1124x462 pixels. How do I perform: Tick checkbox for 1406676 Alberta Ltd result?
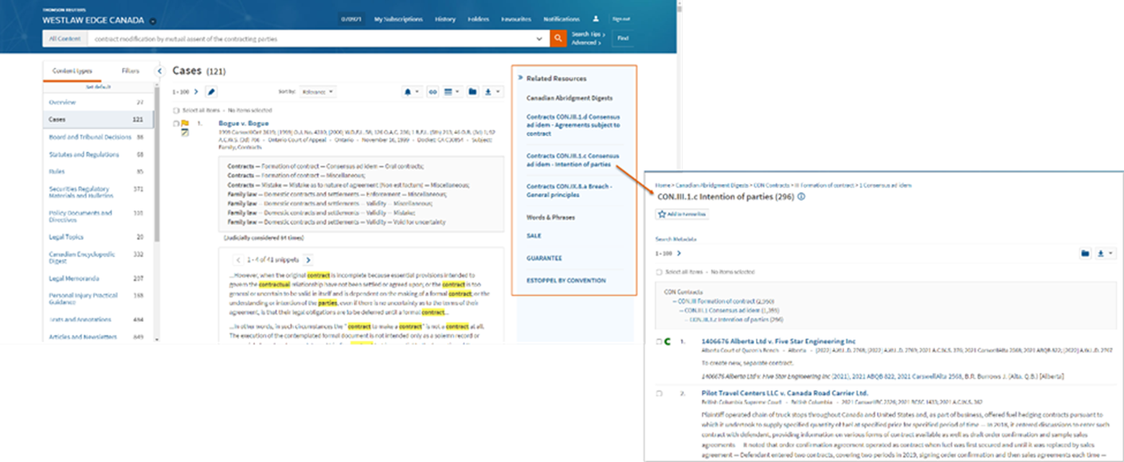pos(658,342)
